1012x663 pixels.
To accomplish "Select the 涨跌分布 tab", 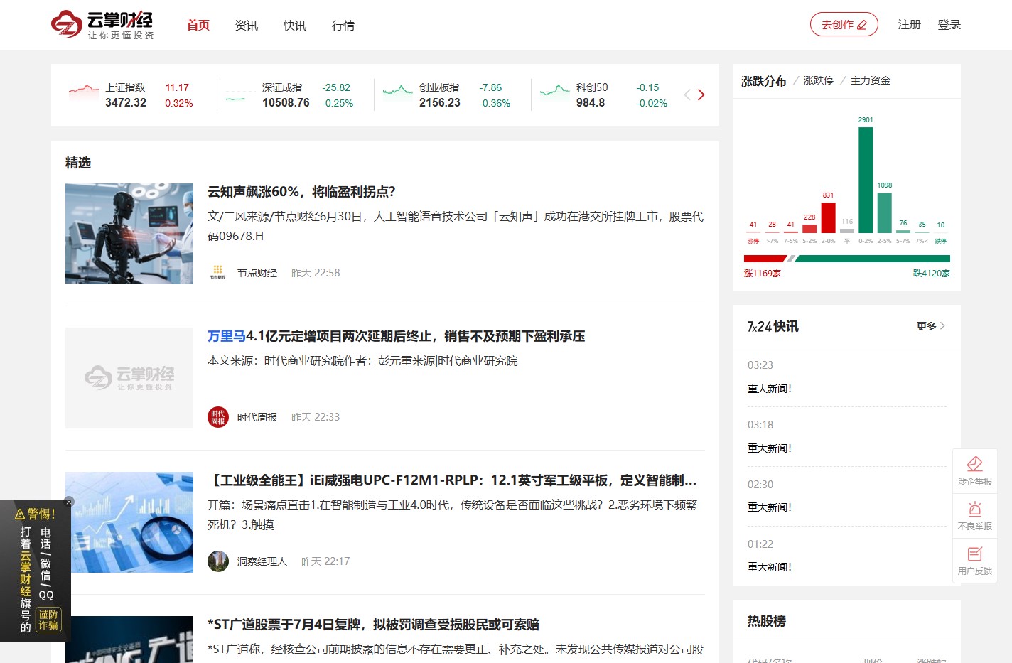I will (x=764, y=81).
